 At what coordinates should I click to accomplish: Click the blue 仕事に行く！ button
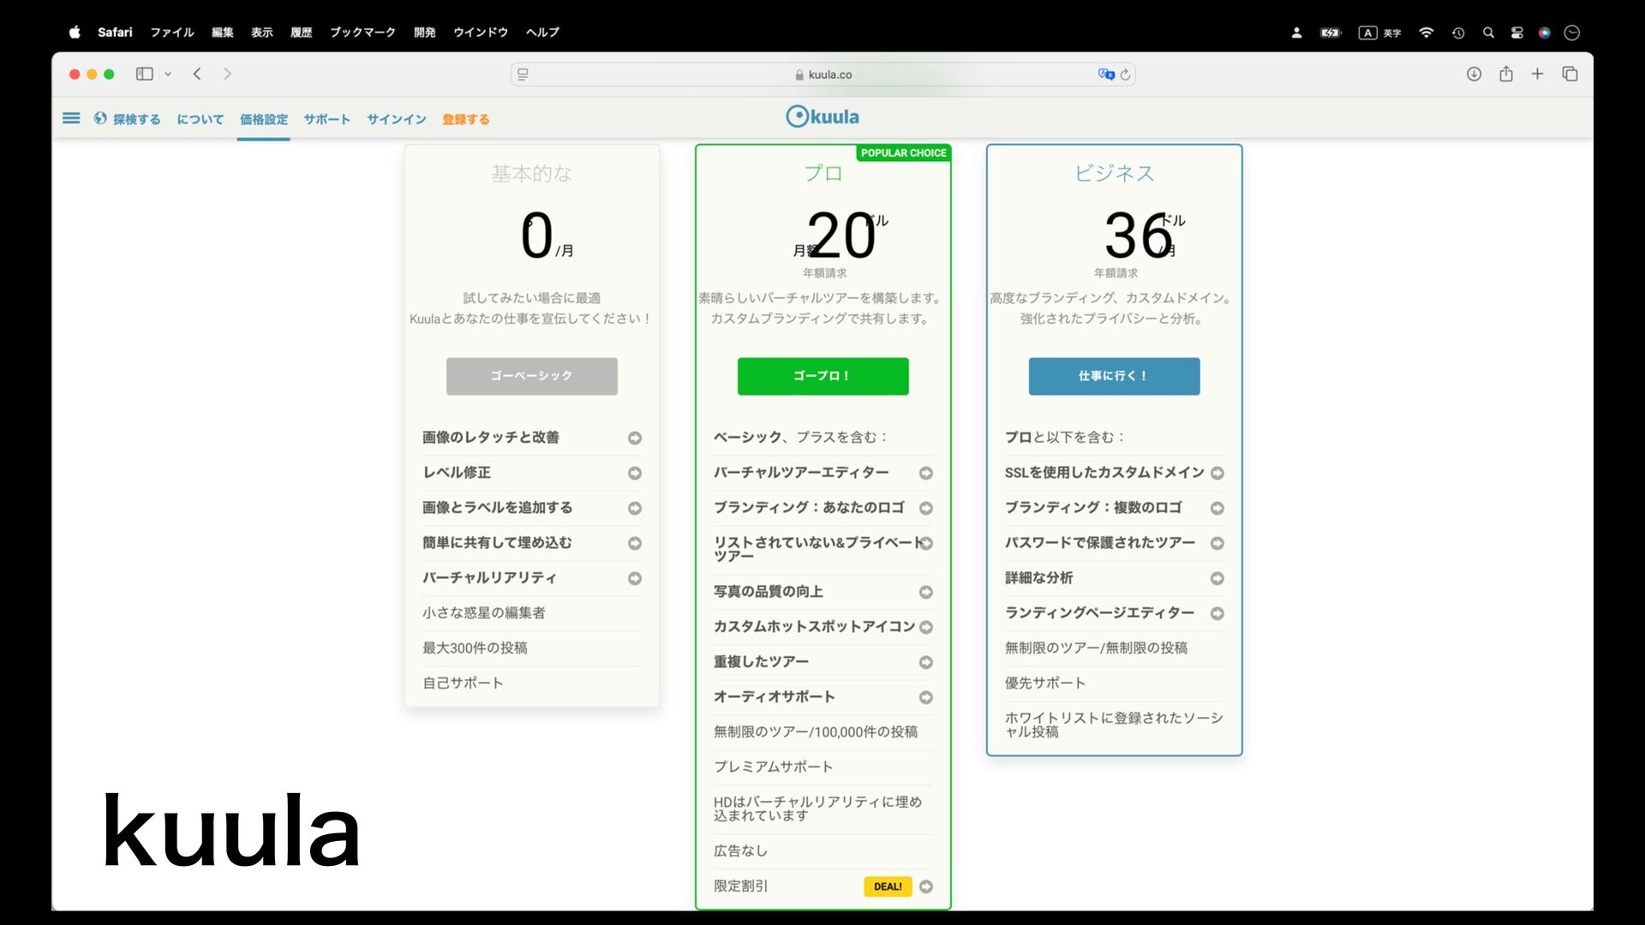click(x=1114, y=376)
